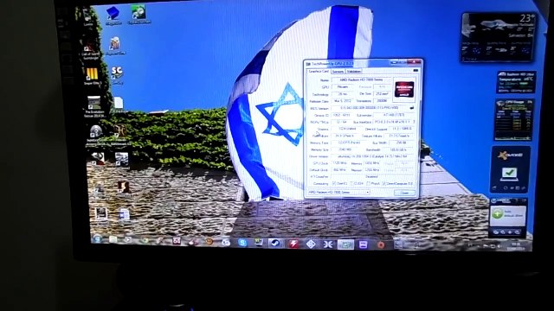
Task: Click the BIOS save icon next to BIOS Version
Action: pos(412,108)
